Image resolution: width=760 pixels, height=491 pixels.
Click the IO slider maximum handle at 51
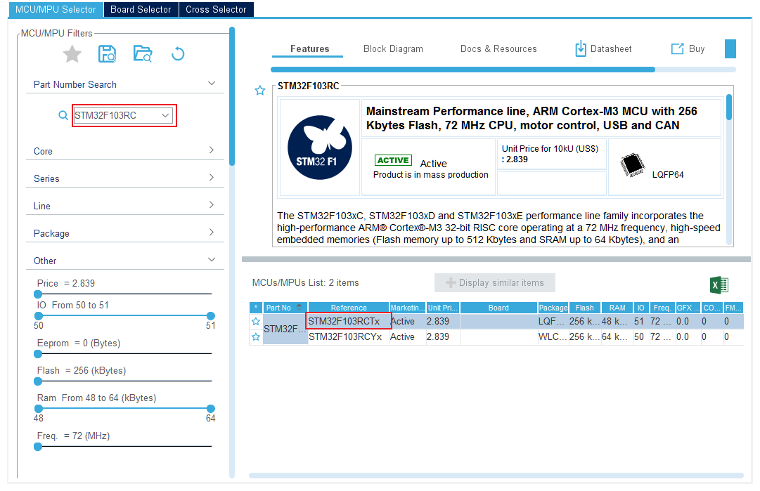(210, 315)
